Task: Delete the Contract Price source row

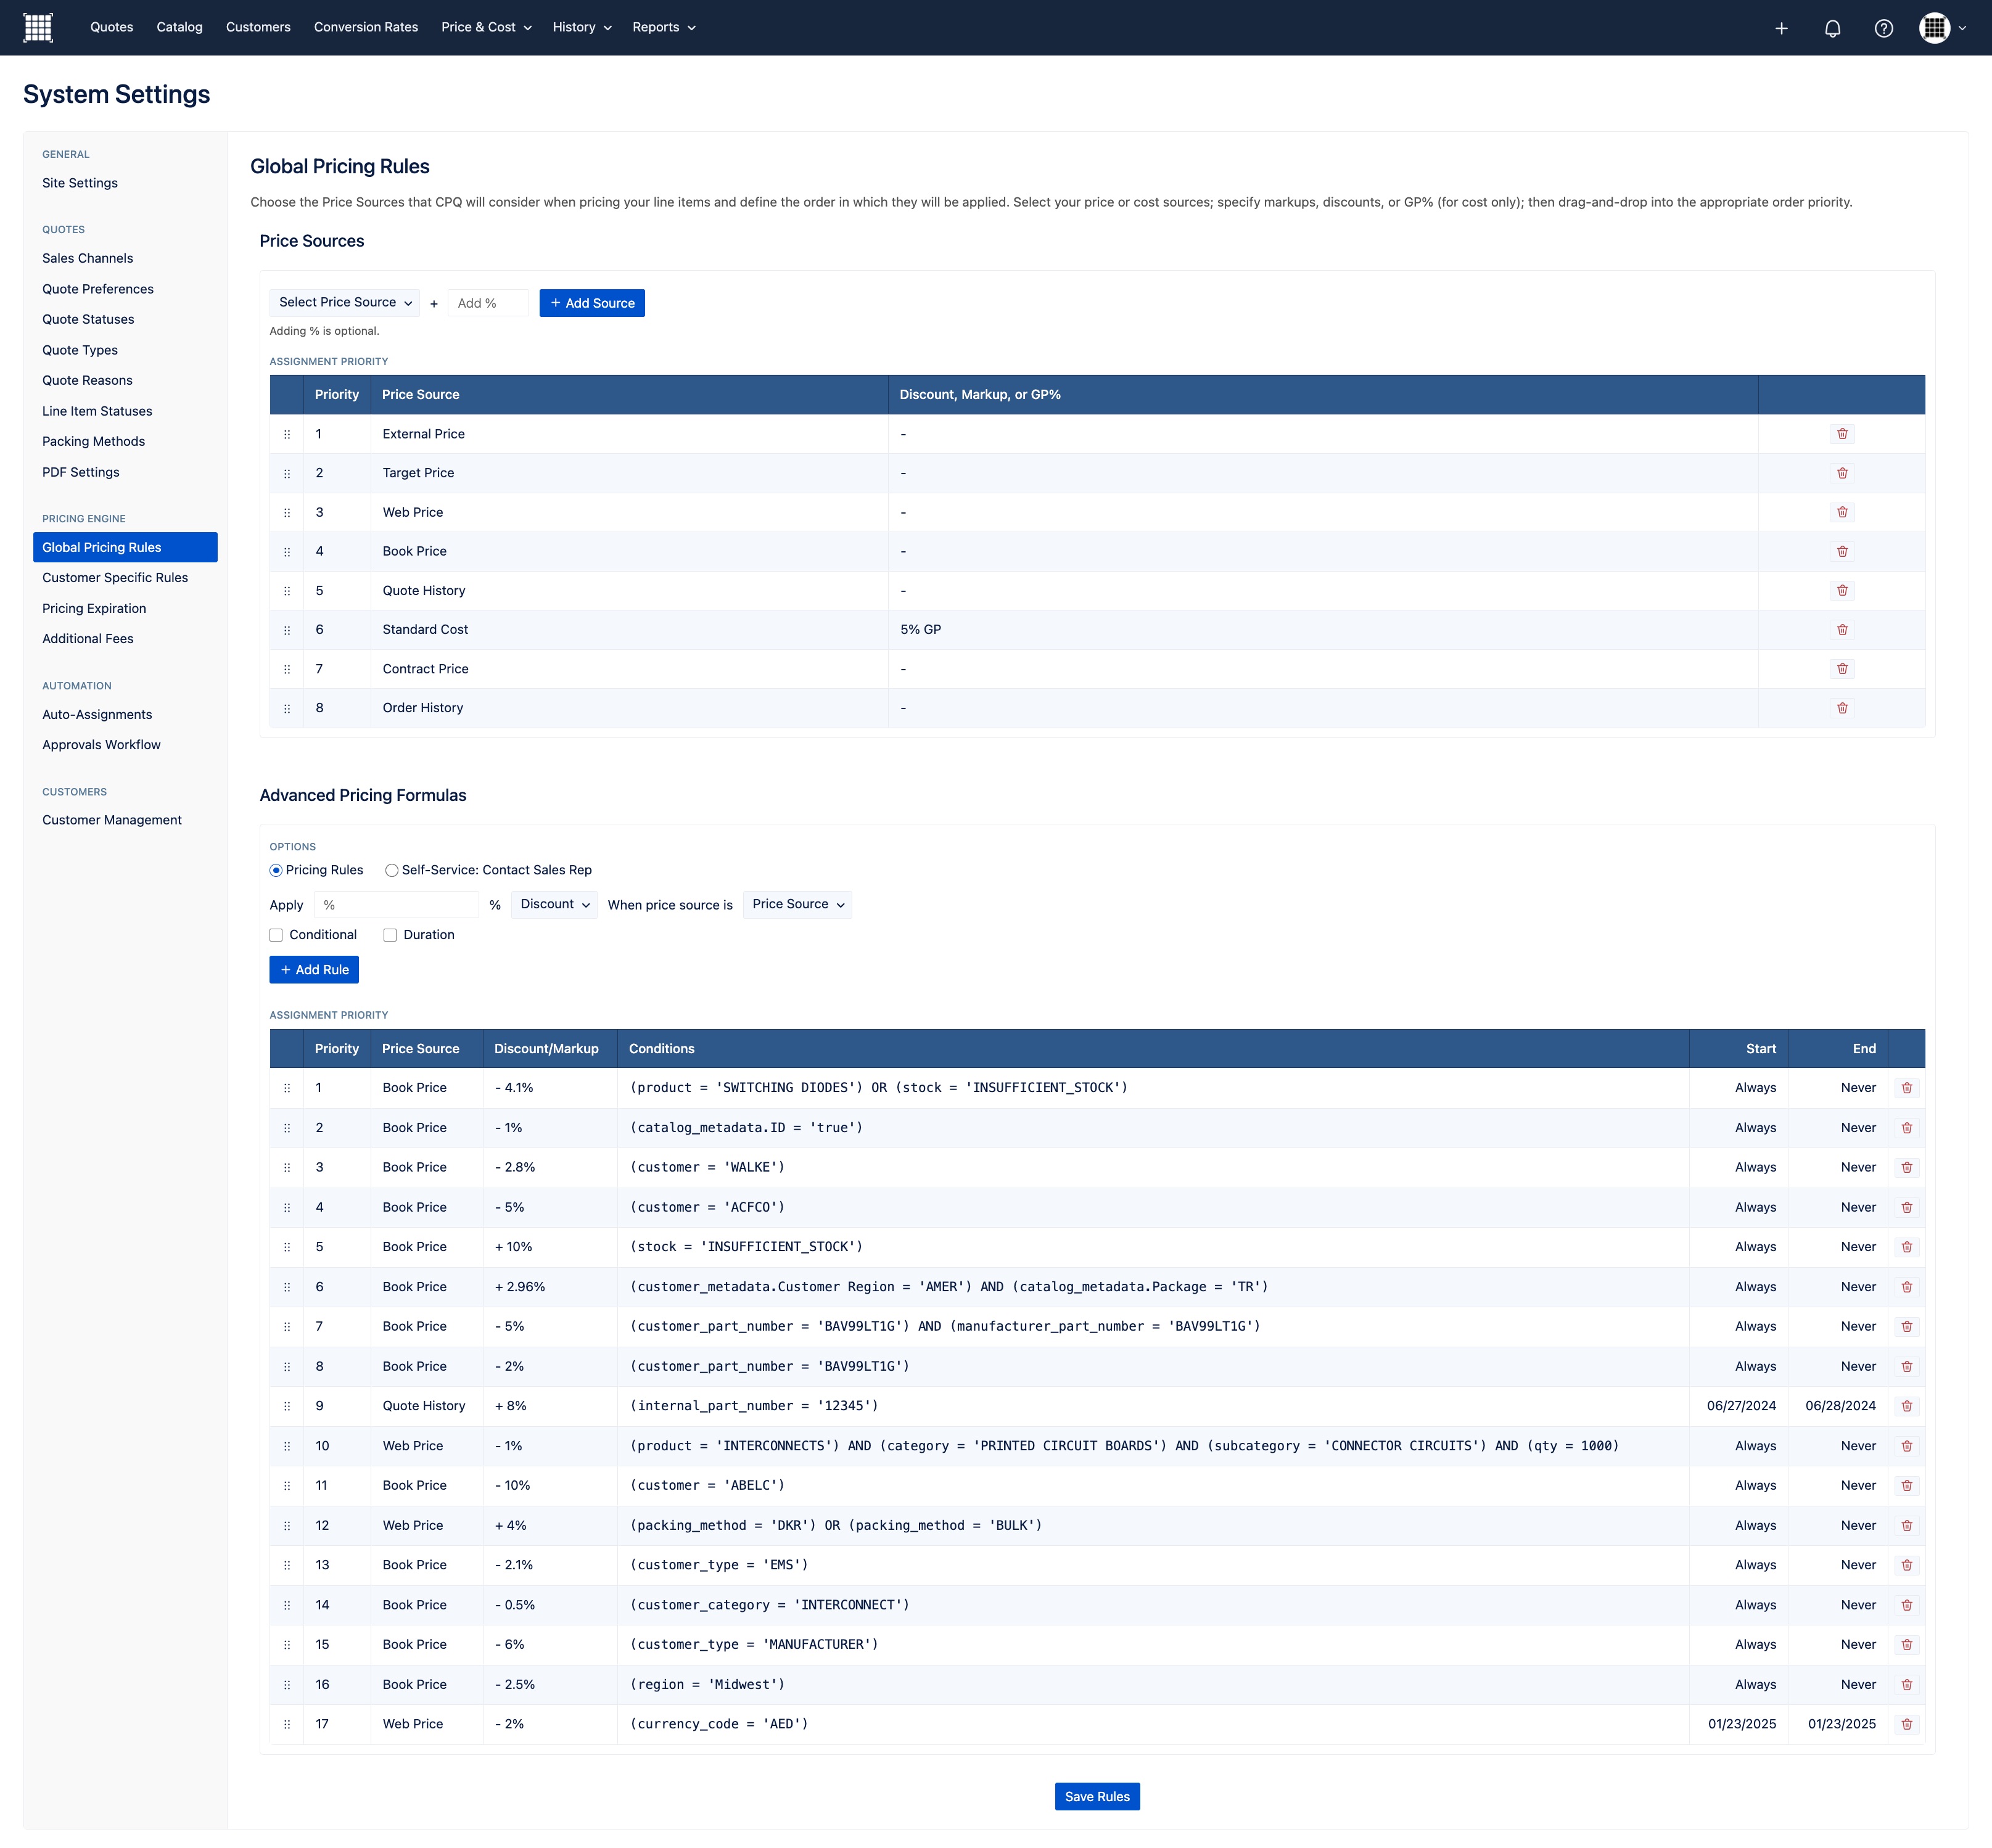Action: [1842, 669]
